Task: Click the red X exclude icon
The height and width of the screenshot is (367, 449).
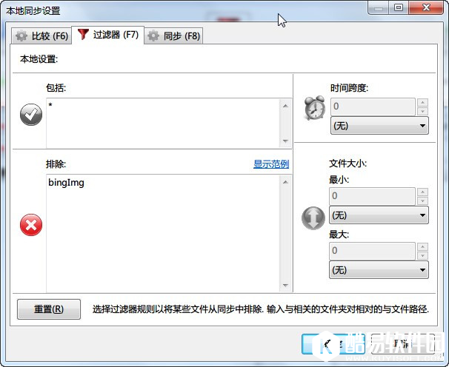Action: [30, 226]
